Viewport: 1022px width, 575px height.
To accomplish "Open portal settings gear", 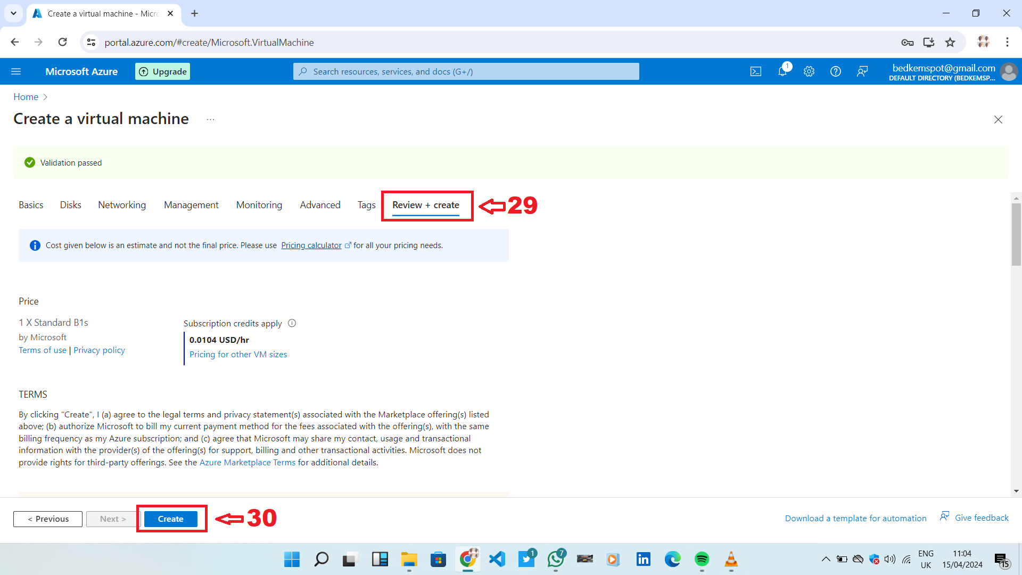I will click(x=809, y=71).
